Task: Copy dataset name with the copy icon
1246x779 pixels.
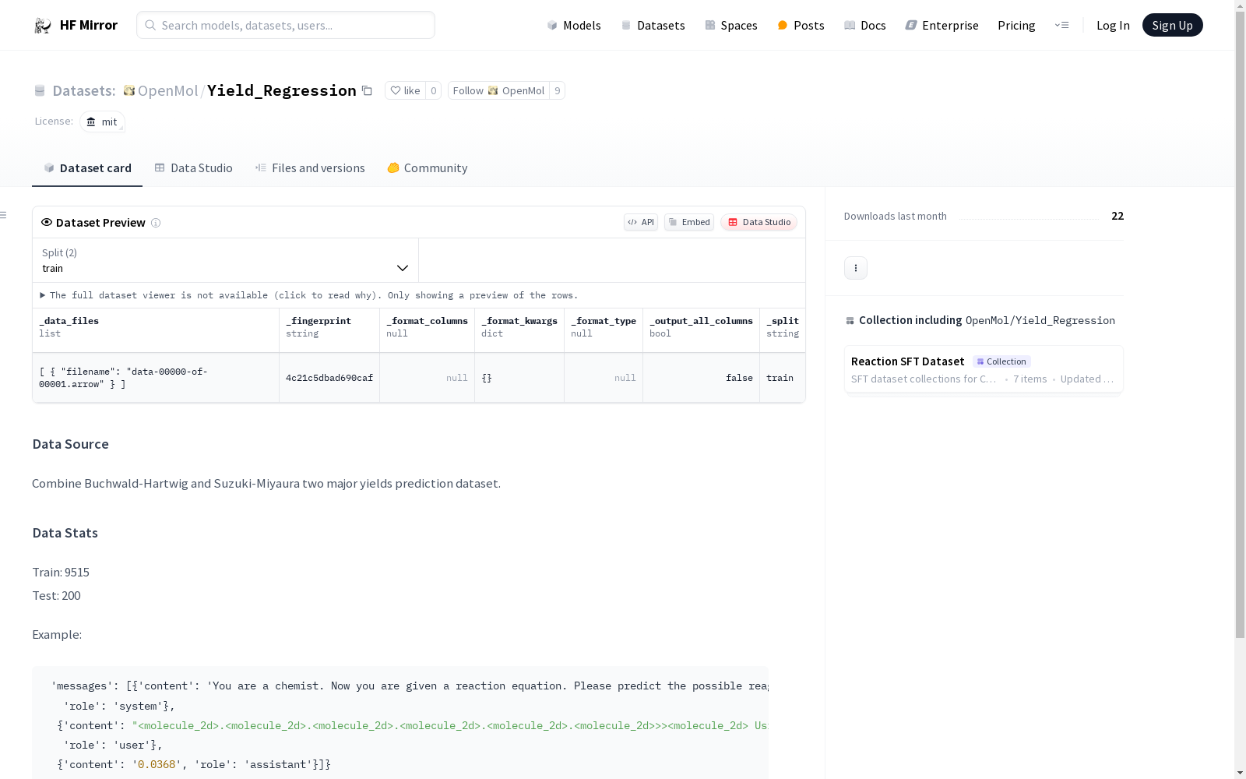Action: [x=367, y=90]
